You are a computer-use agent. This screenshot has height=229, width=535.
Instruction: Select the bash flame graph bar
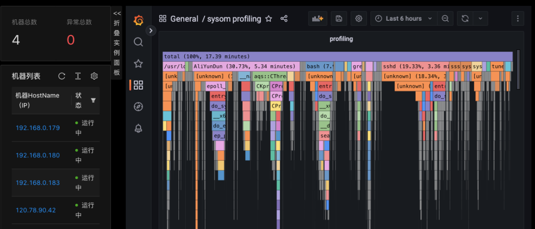tap(320, 66)
